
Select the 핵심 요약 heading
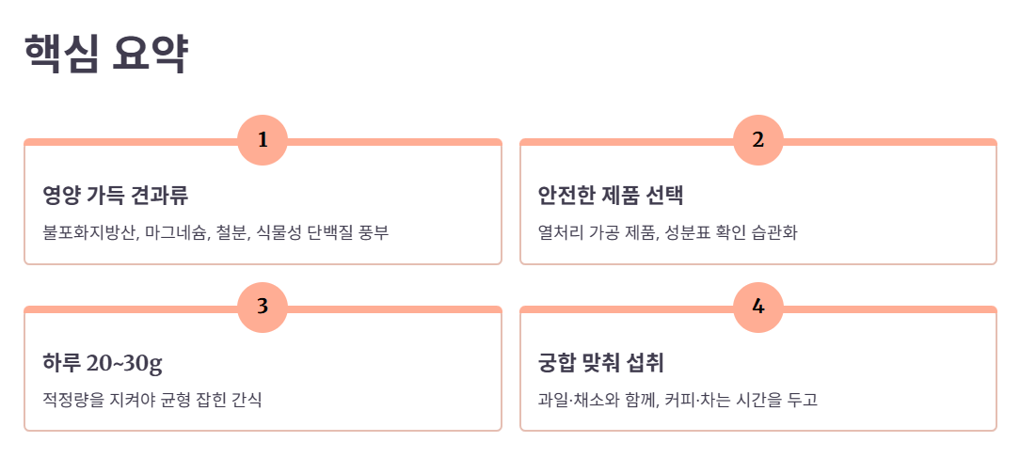tap(107, 55)
